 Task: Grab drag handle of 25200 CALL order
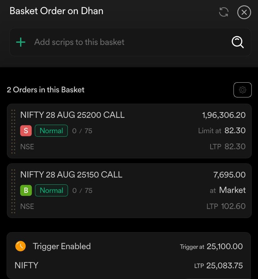(x=13, y=131)
